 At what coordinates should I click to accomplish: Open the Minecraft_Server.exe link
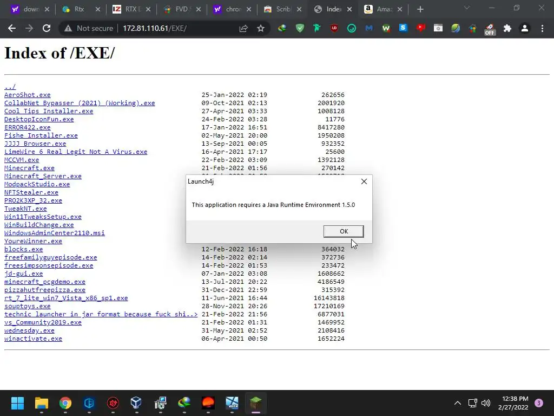pos(43,176)
